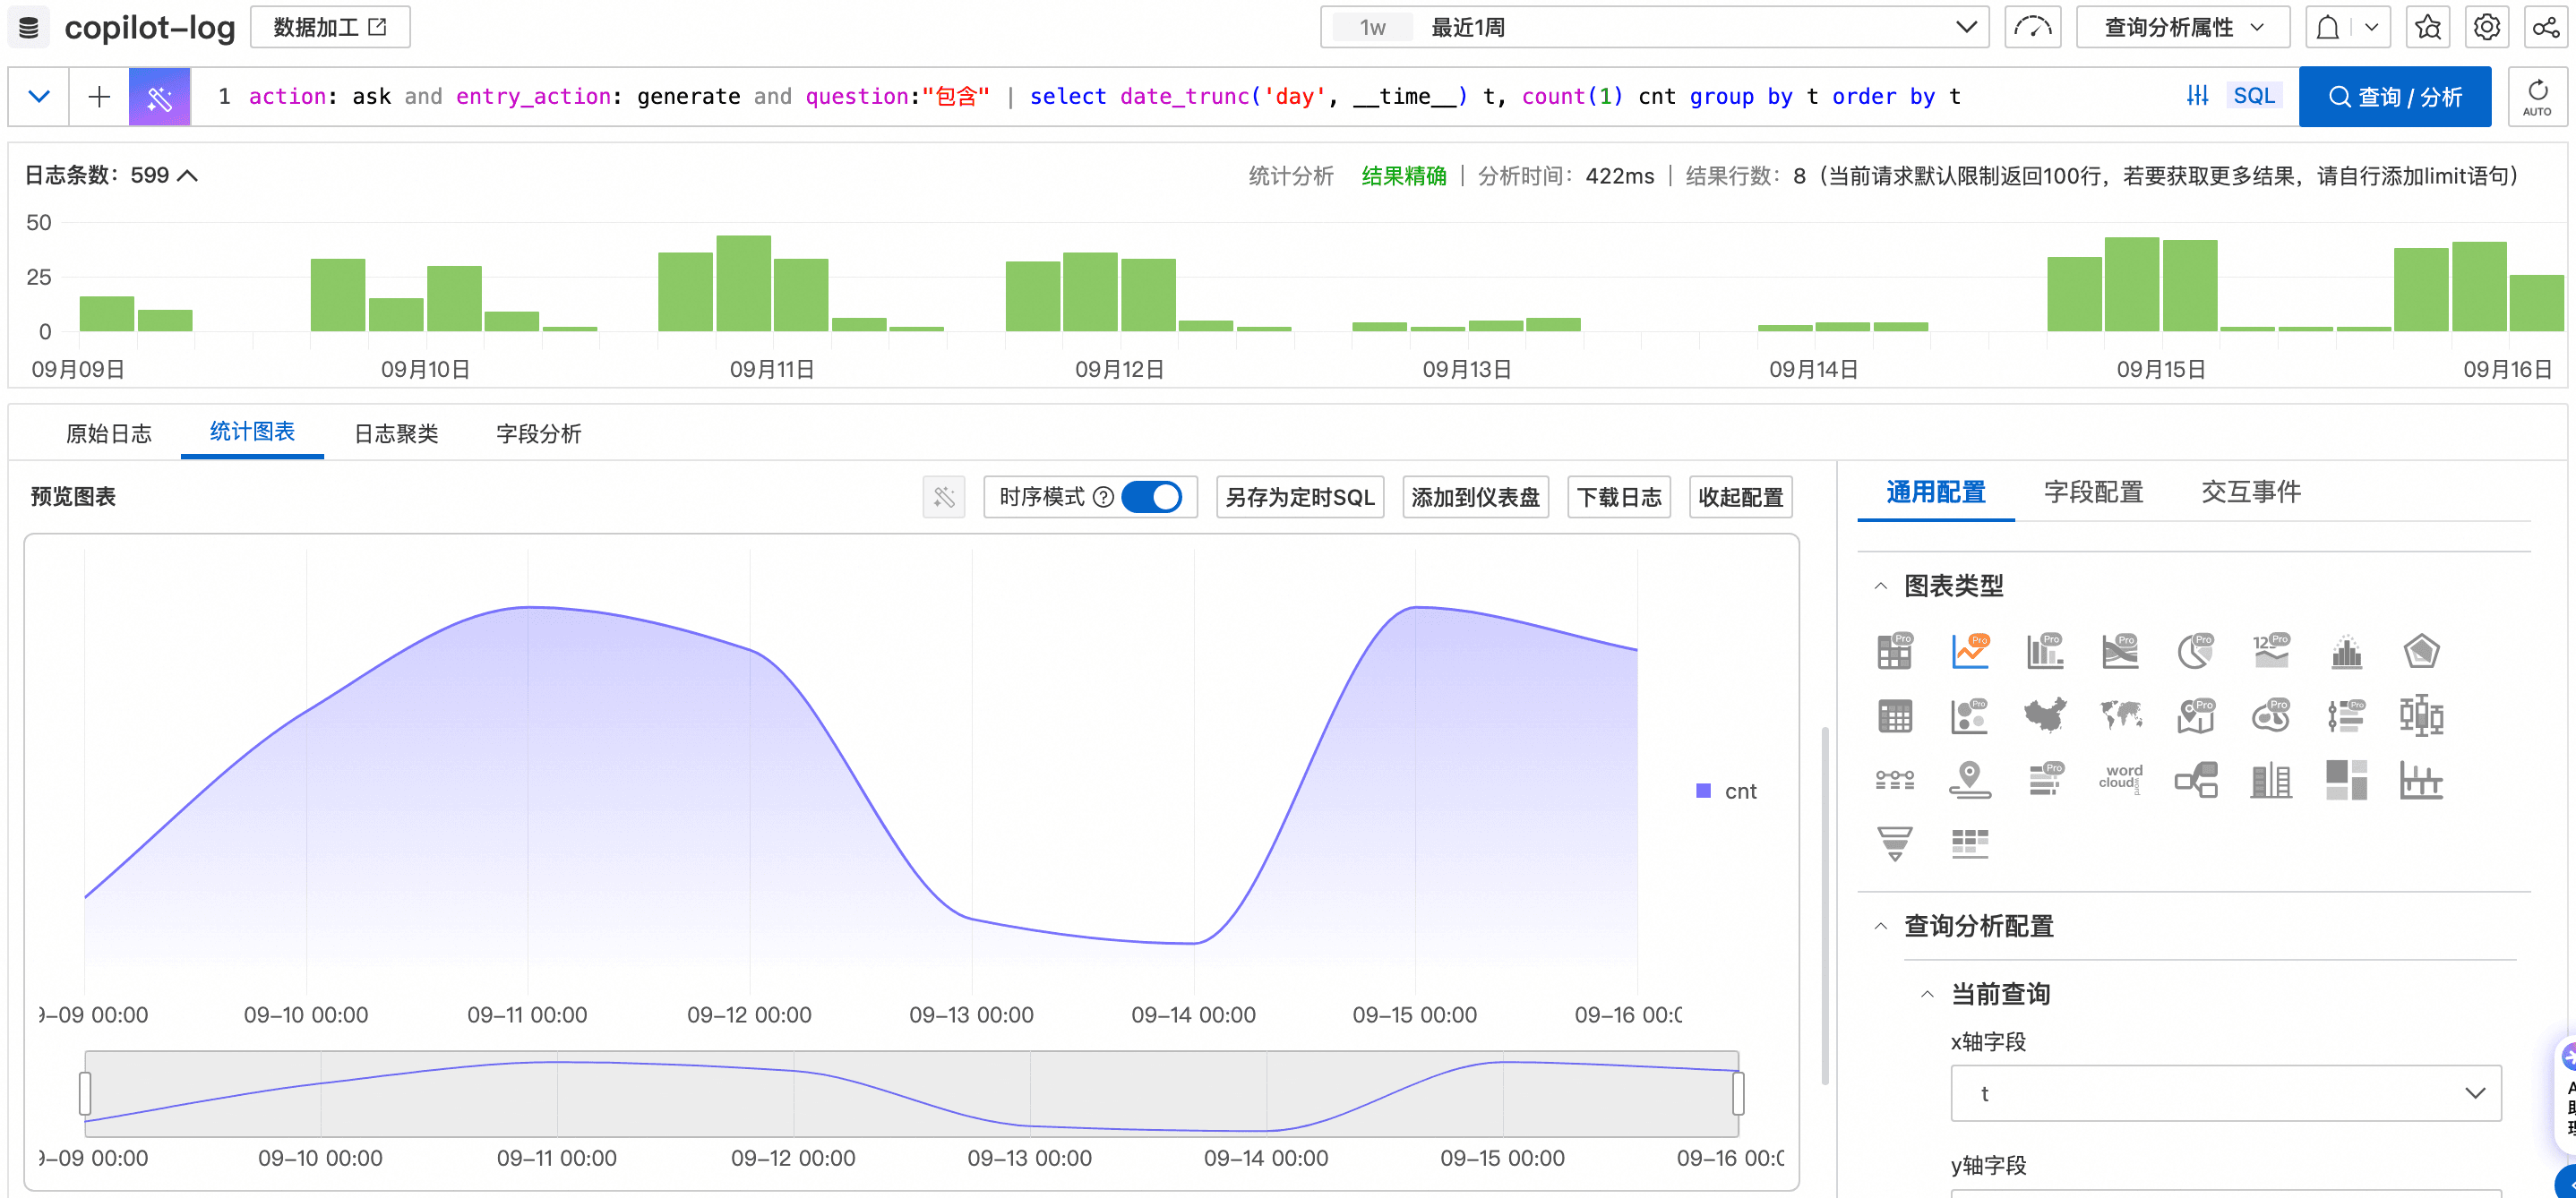The width and height of the screenshot is (2576, 1198).
Task: Toggle the 时序模式 switch off
Action: (1151, 497)
